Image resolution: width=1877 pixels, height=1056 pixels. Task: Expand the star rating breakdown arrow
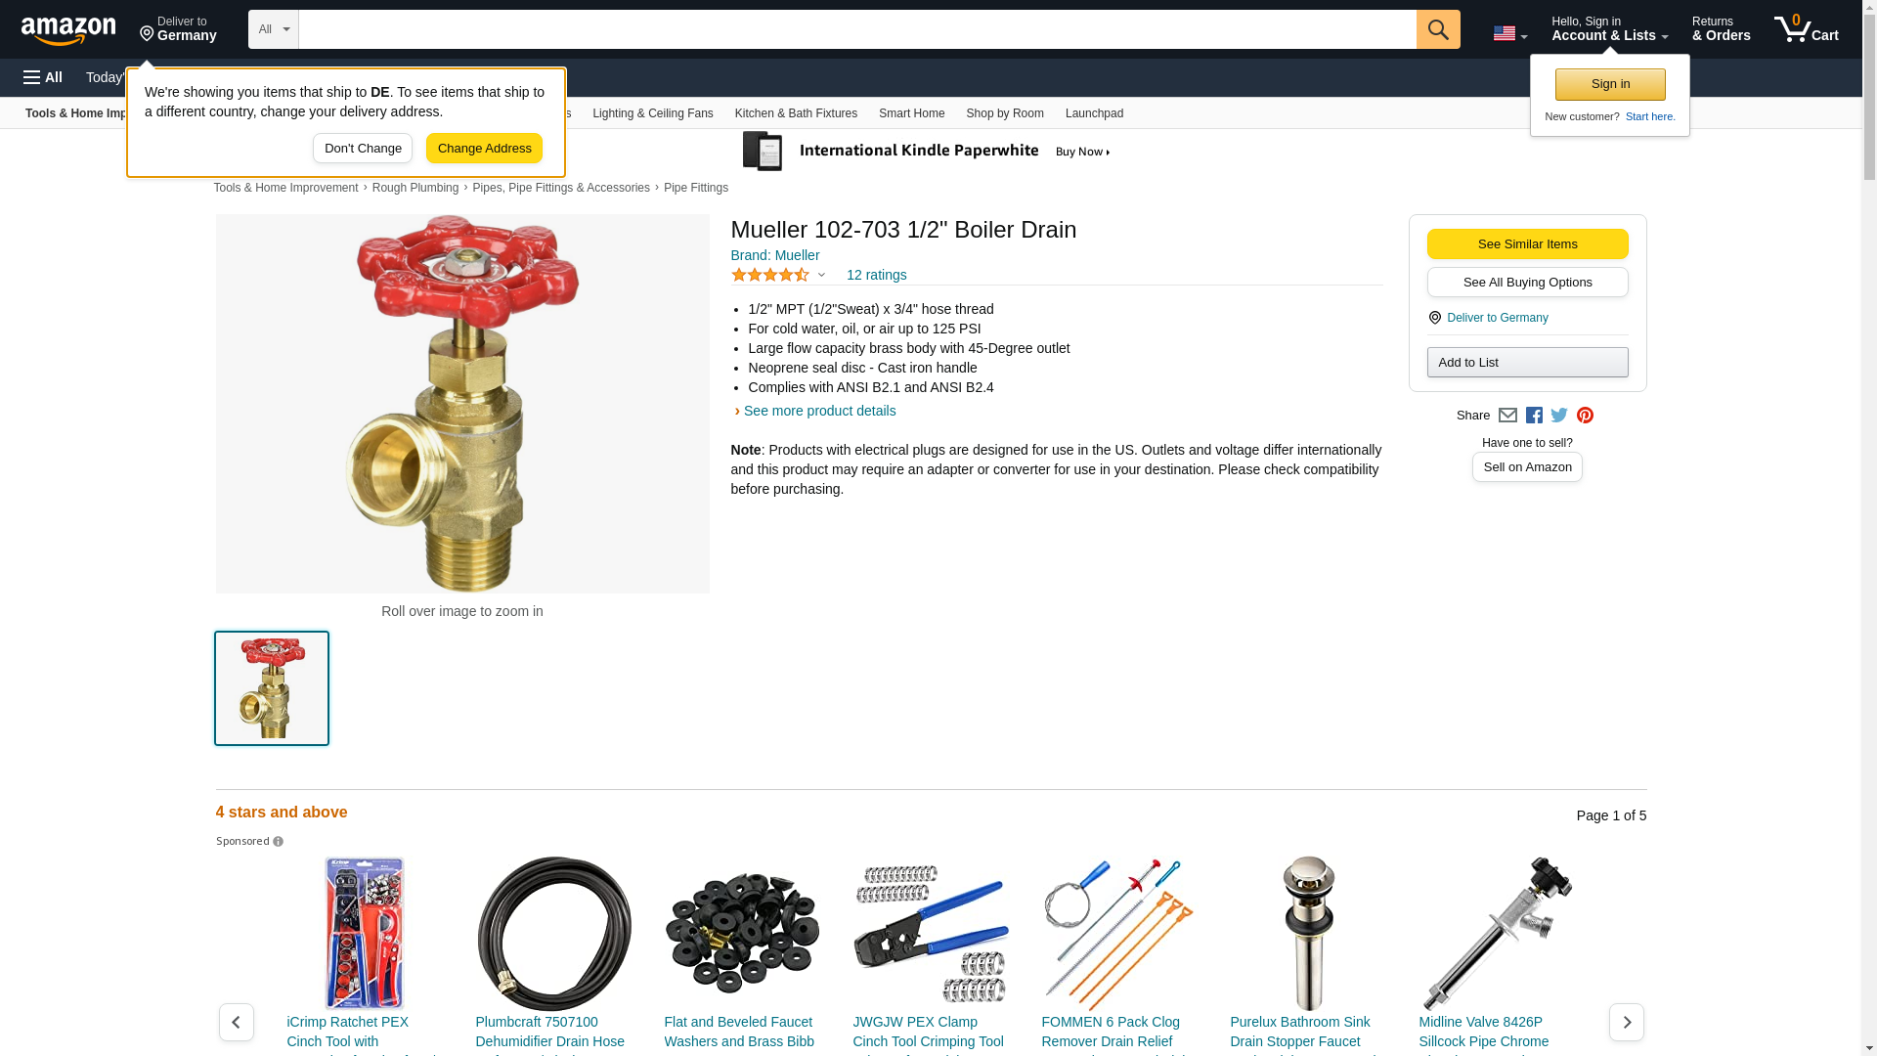[x=821, y=275]
